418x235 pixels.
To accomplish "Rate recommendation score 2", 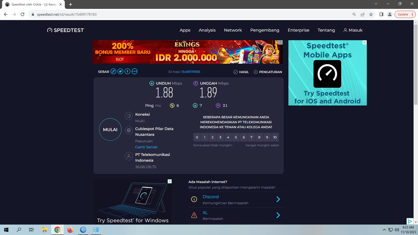I will pos(212,137).
